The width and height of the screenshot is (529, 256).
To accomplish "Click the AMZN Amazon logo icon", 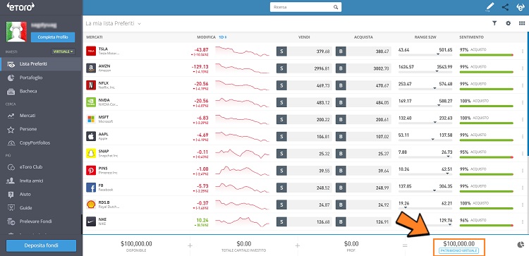I will coord(91,68).
